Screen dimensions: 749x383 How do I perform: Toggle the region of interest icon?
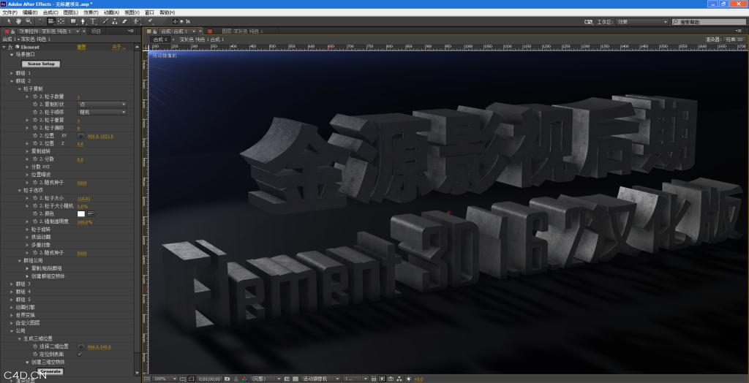click(287, 379)
